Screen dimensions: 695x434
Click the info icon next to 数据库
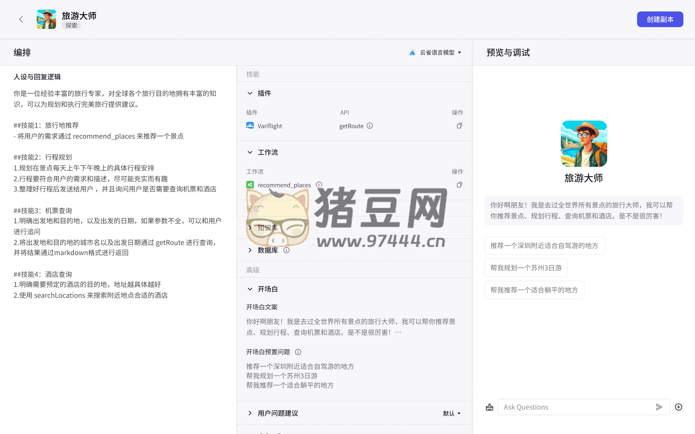pos(286,250)
